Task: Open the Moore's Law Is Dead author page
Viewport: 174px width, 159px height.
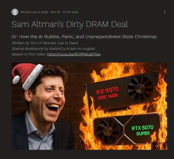Action: (x=34, y=12)
